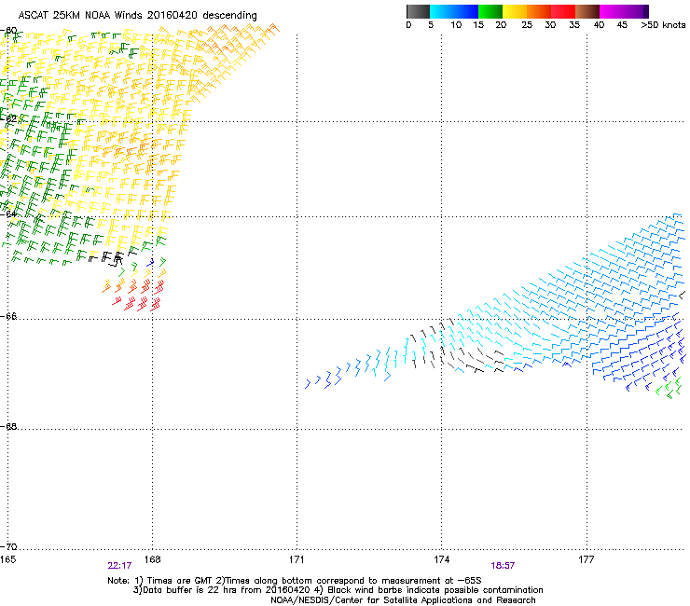690x606 pixels.
Task: Click the NOAA/NESDIS credit line
Action: tap(403, 600)
